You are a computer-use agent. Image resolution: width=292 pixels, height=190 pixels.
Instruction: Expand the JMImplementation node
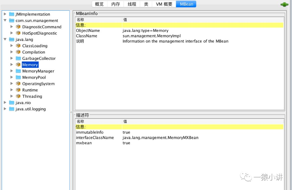(5, 14)
